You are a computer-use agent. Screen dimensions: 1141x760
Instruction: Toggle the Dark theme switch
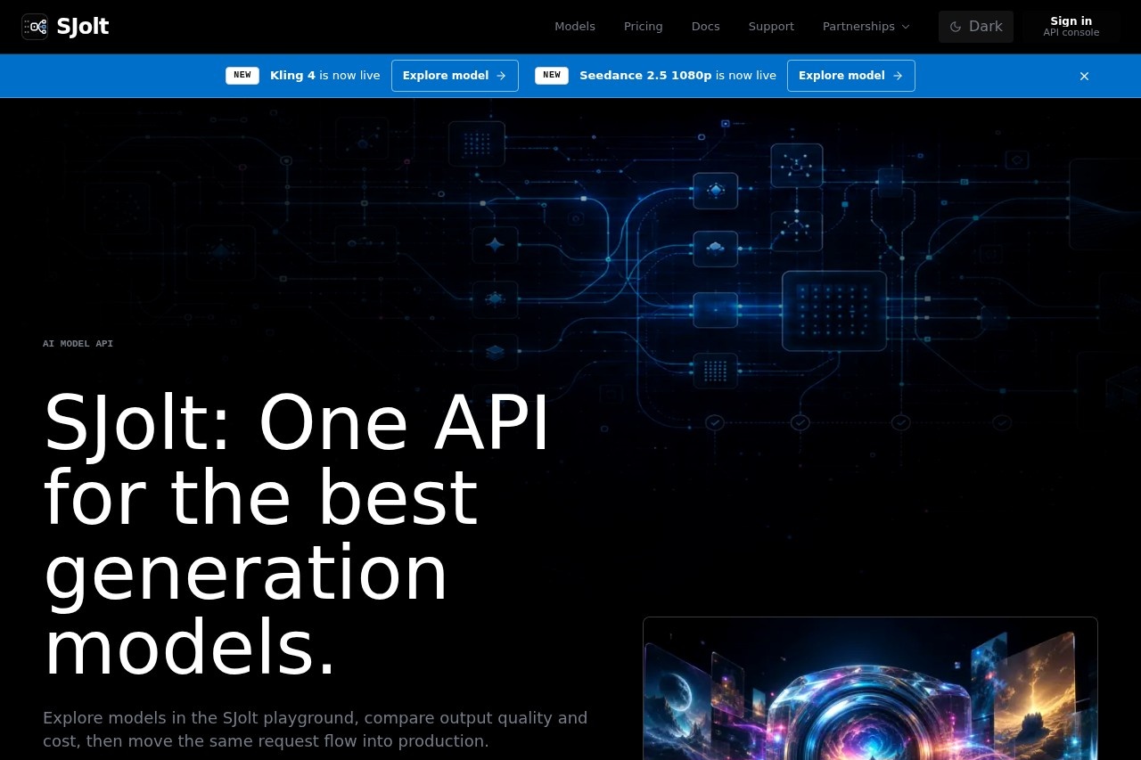976,27
